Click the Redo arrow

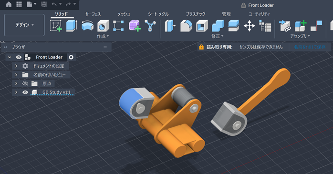click(x=68, y=4)
